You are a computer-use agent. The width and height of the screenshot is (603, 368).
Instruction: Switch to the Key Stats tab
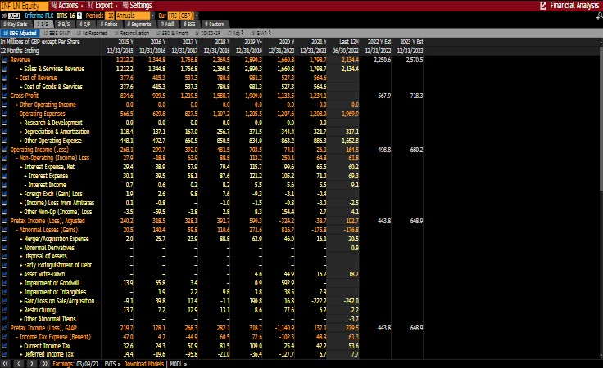point(16,25)
